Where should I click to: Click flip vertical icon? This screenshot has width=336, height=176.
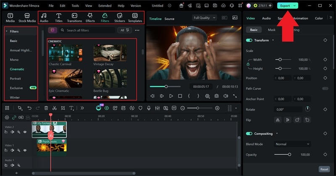[288, 120]
